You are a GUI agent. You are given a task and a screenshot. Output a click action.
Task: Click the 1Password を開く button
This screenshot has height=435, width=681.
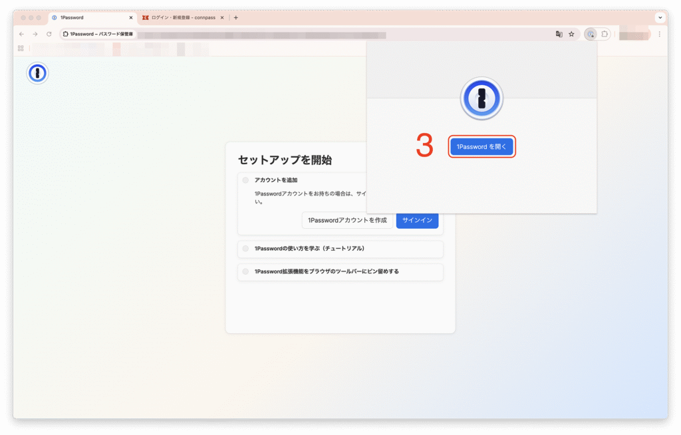coord(481,147)
